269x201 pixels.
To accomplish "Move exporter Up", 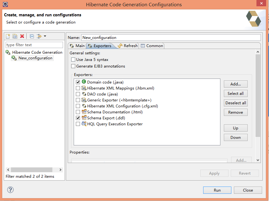I will tap(235, 128).
